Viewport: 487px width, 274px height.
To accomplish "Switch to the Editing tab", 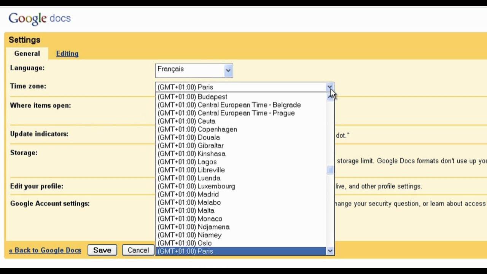I will pyautogui.click(x=67, y=54).
